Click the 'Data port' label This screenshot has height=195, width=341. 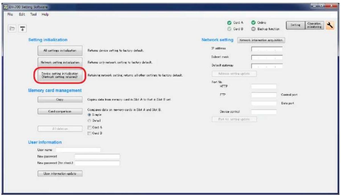288,103
